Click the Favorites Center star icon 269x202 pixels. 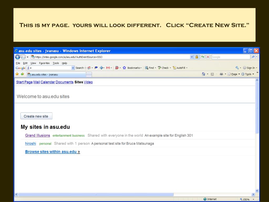pyautogui.click(x=17, y=74)
